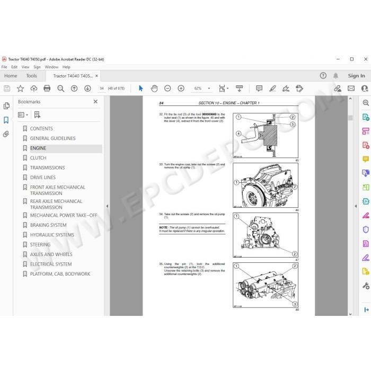Image resolution: width=371 pixels, height=371 pixels.
Task: Open page thumbnails panel
Action: [6, 106]
